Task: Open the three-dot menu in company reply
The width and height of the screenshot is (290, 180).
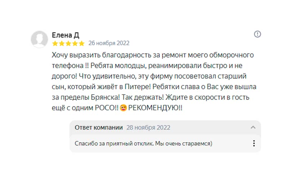Action: [254, 143]
